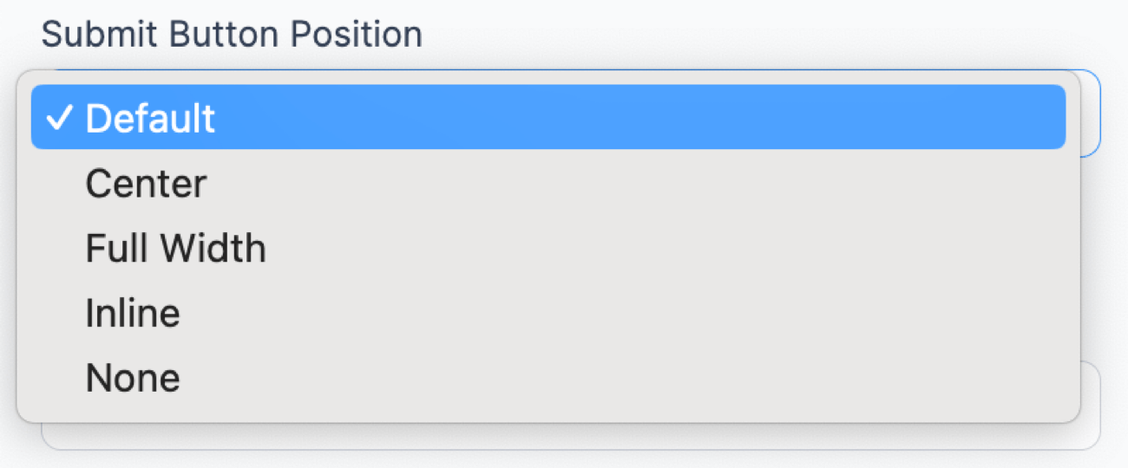
Task: Select the Default option
Action: (548, 118)
